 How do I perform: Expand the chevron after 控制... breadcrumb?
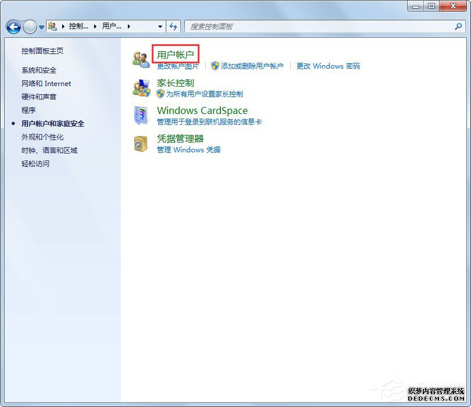click(95, 26)
